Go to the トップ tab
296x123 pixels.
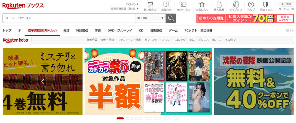click(7, 30)
